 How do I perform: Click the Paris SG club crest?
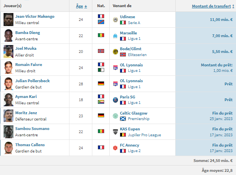tap(116, 100)
